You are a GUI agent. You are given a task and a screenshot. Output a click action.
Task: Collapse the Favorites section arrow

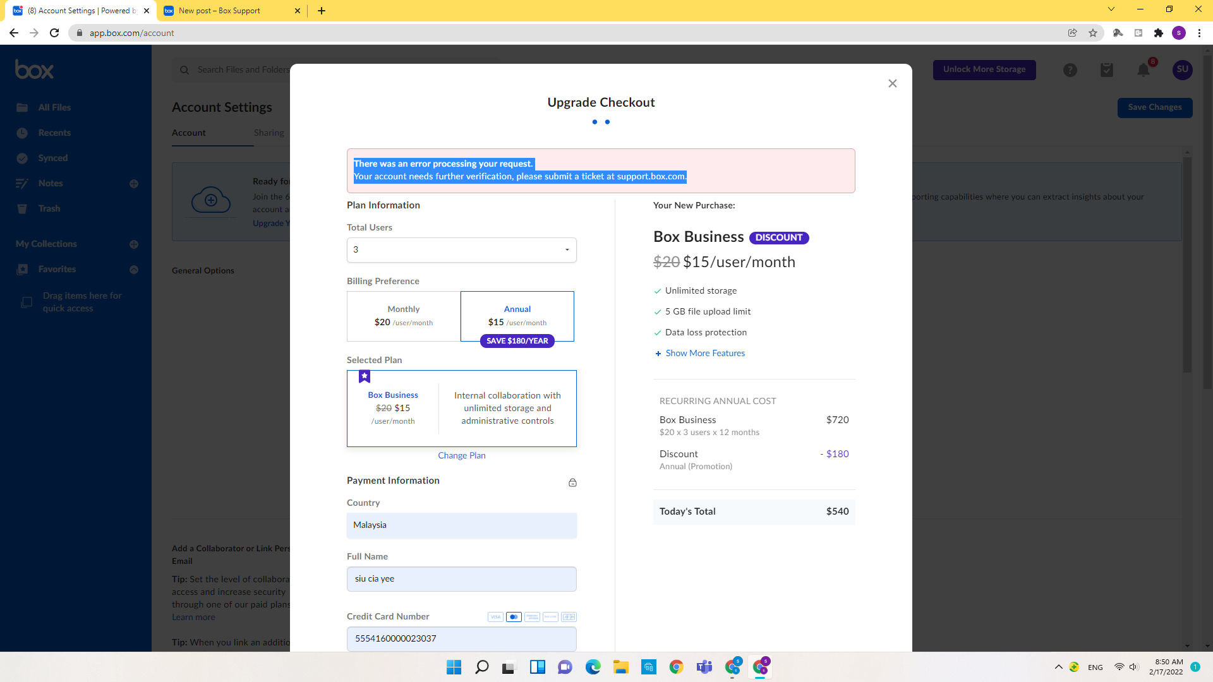tap(134, 270)
